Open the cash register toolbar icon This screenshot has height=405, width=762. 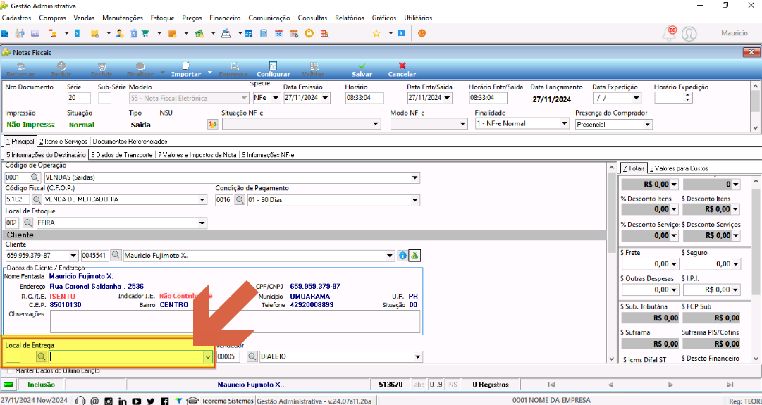point(226,34)
